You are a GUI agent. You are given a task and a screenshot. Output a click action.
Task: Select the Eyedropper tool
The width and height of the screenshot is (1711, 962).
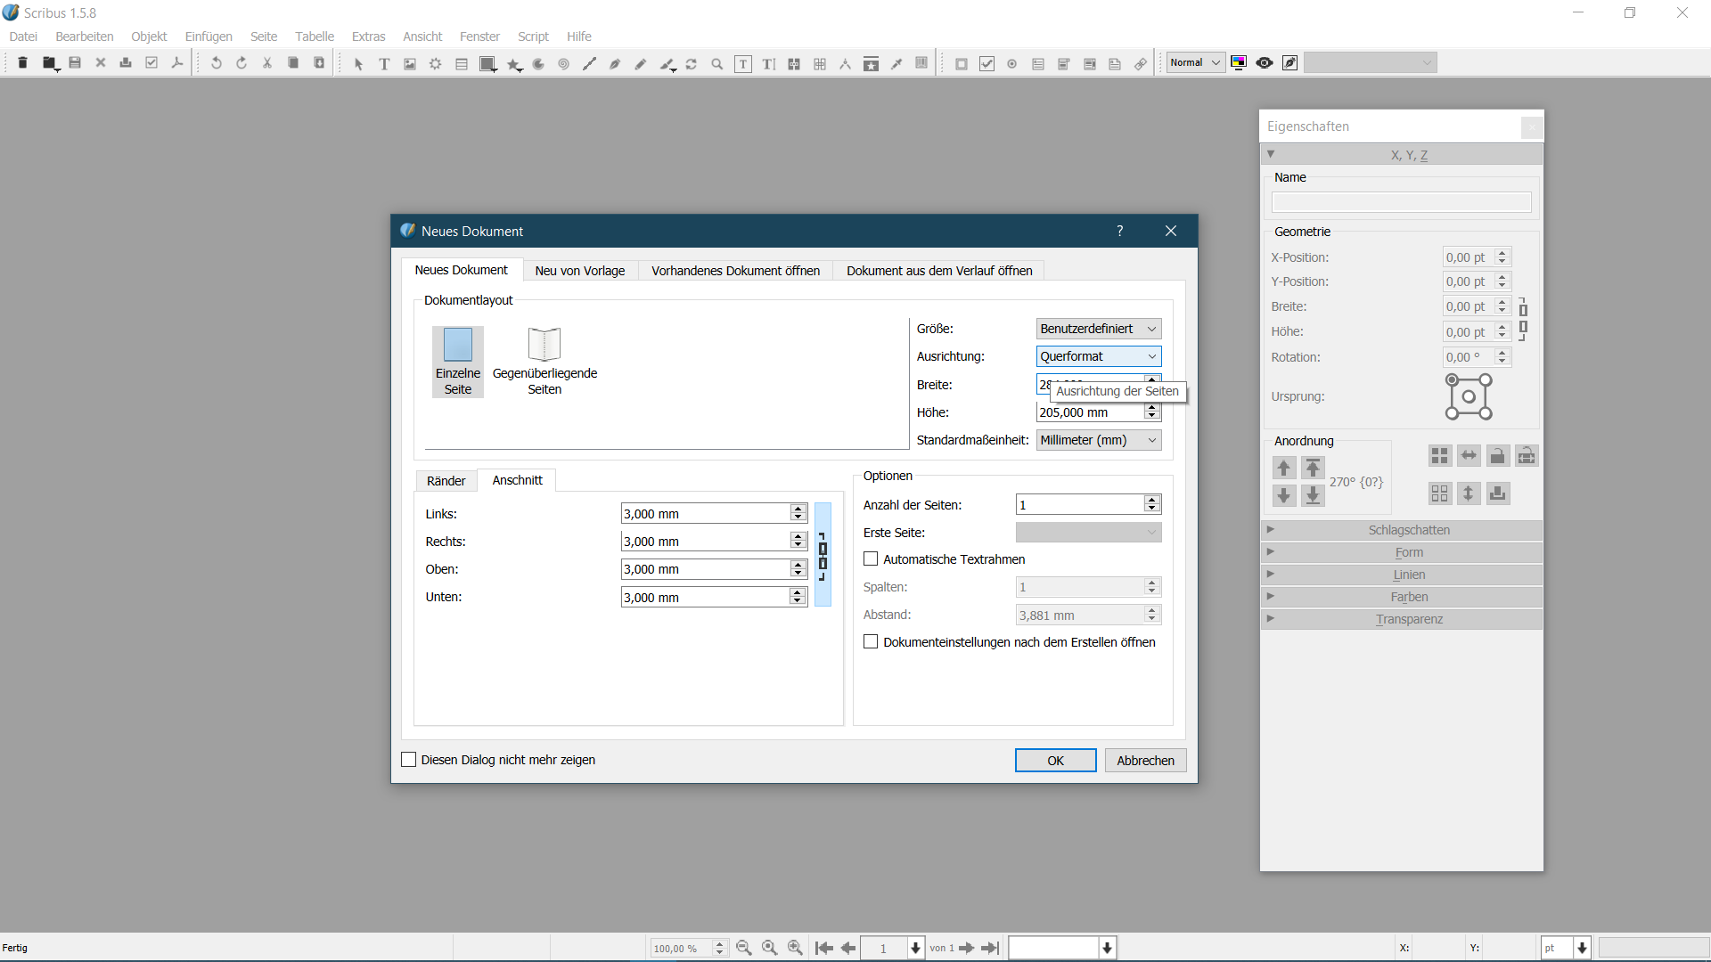[896, 63]
